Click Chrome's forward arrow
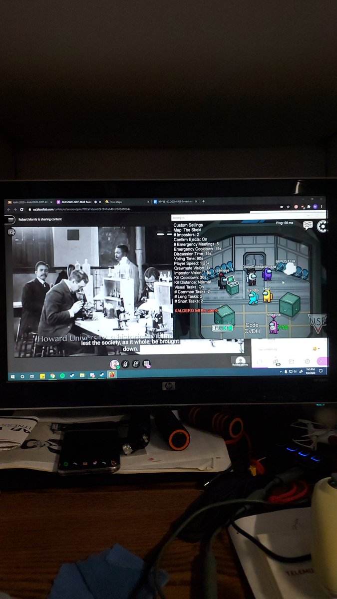 (x=15, y=209)
